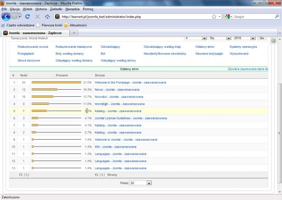Open the Narzędzia menu
Viewport: 282px width, 200px height.
pyautogui.click(x=73, y=9)
